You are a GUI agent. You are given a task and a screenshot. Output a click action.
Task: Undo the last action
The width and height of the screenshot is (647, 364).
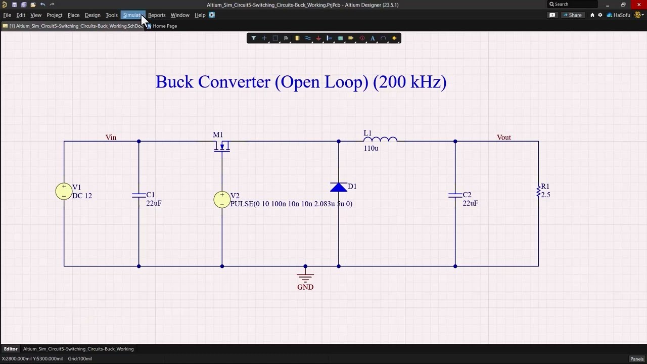pyautogui.click(x=42, y=5)
